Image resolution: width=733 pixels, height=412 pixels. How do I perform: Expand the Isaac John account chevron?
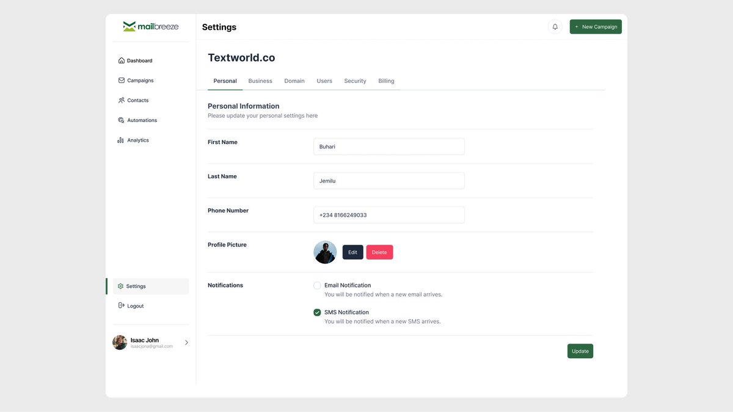[186, 342]
